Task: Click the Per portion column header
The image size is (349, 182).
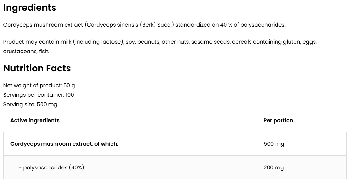Action: click(278, 120)
